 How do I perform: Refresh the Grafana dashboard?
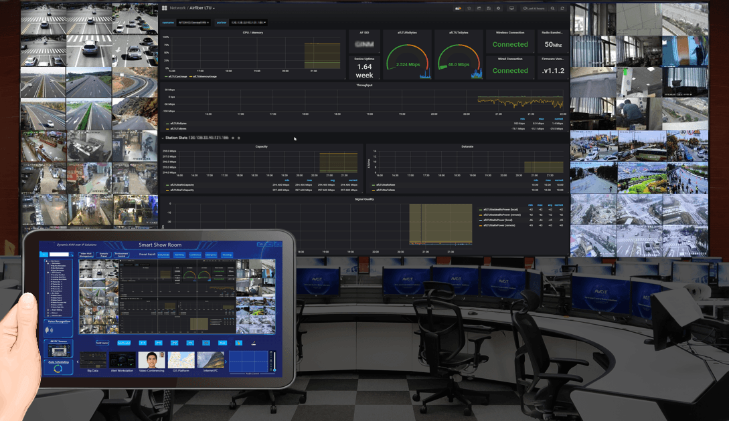pos(562,8)
